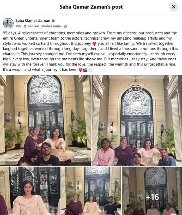The height and width of the screenshot is (215, 182).
Task: Open the first photo with three people
Action: (45, 121)
